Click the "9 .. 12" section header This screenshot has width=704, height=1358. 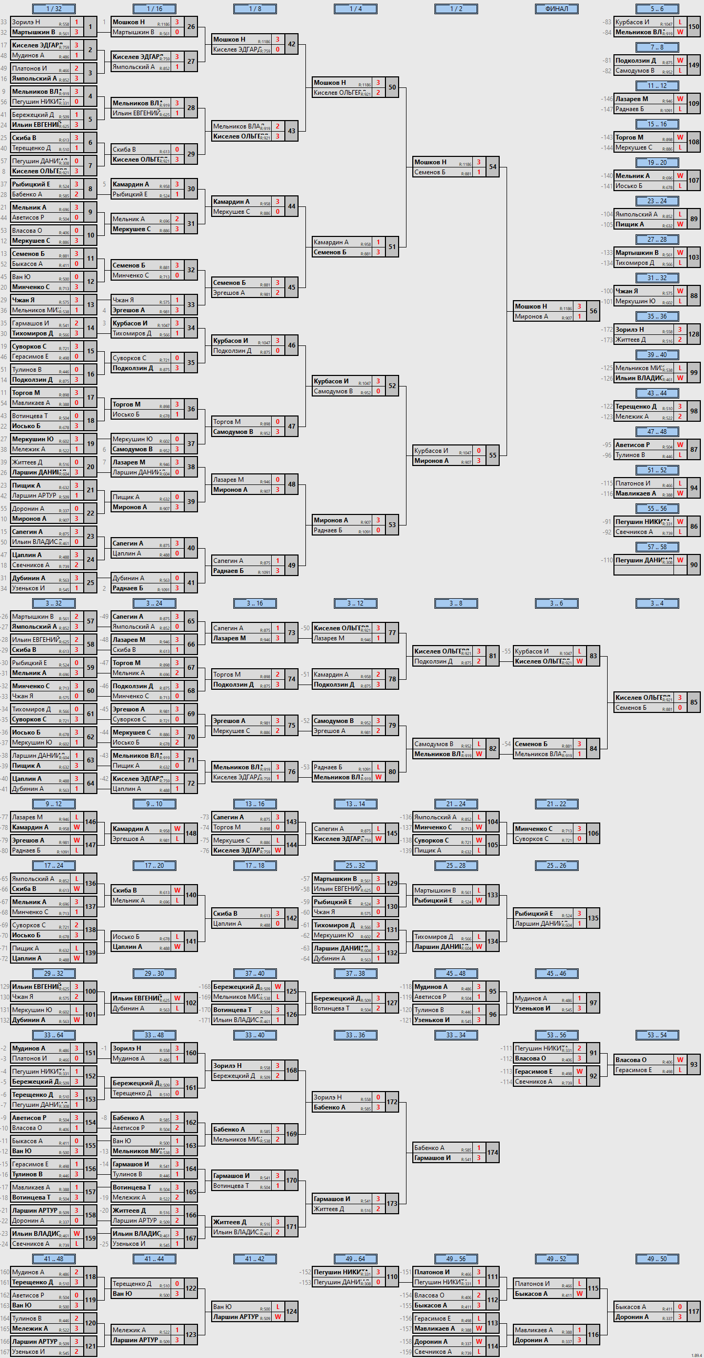point(54,804)
